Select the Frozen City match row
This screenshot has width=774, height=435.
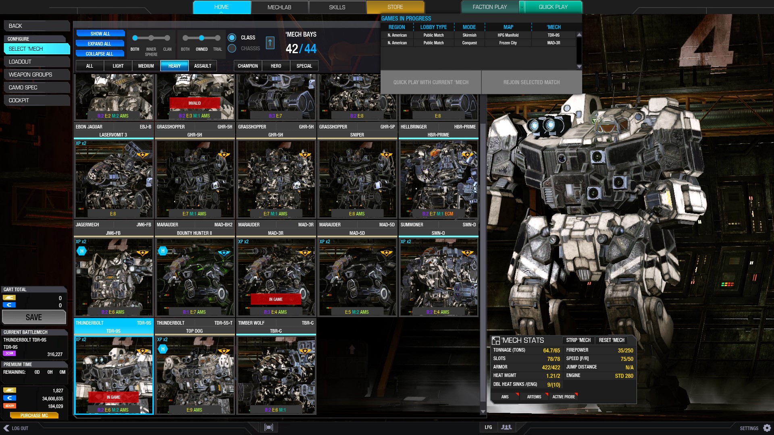tap(479, 43)
